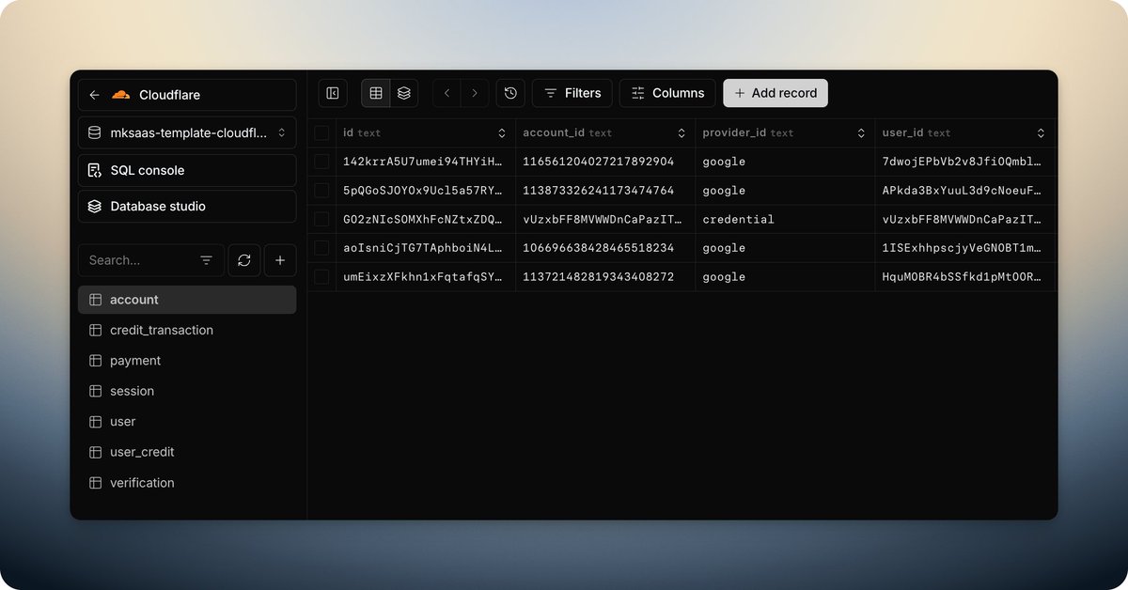1128x590 pixels.
Task: Open the credit_transaction table
Action: [x=161, y=330]
